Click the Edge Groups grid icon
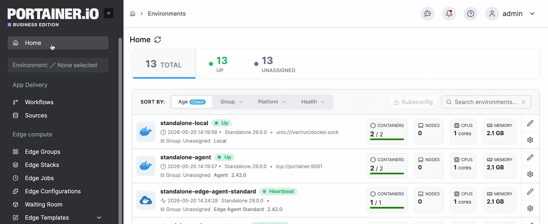 [16, 152]
